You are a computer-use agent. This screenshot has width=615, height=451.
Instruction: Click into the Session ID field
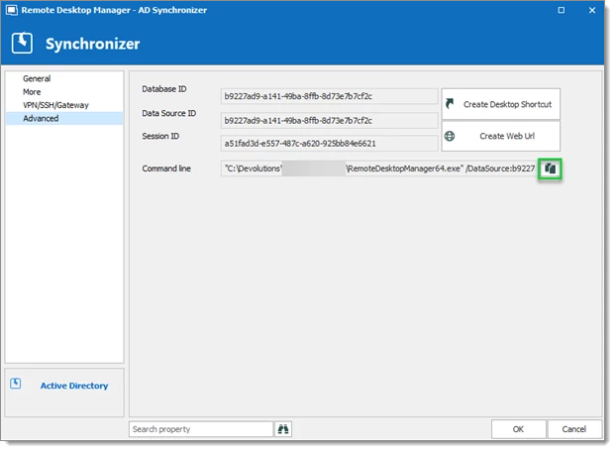tap(329, 144)
